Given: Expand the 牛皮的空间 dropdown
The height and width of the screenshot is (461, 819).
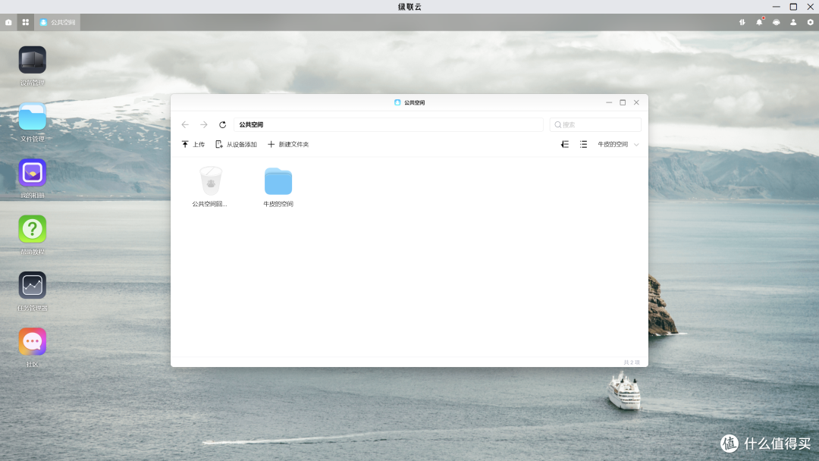Looking at the screenshot, I should pyautogui.click(x=619, y=145).
